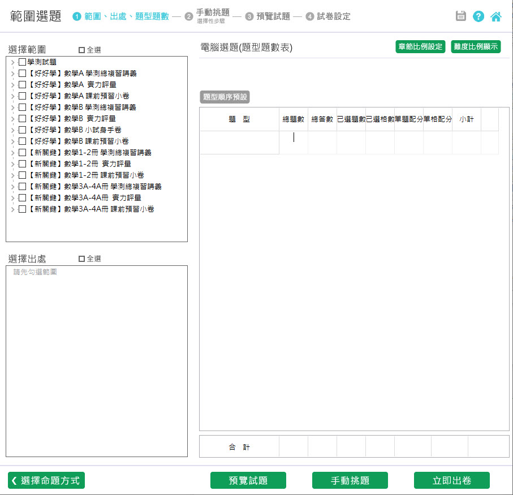
Task: Check 【好好學】數學A 實力評量 checkbox
Action: (22, 85)
